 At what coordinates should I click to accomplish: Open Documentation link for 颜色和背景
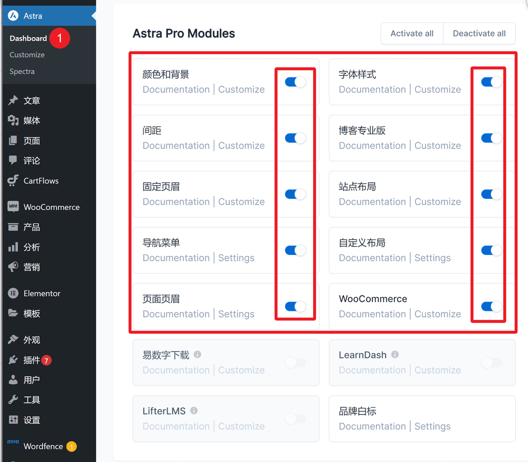176,89
